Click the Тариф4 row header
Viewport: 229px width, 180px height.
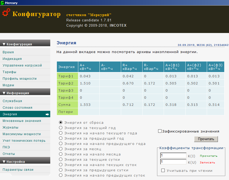(67, 97)
